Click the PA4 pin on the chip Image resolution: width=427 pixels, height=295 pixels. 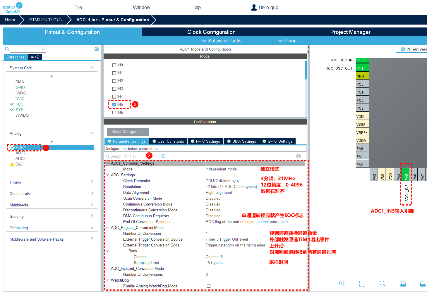[x=398, y=175]
